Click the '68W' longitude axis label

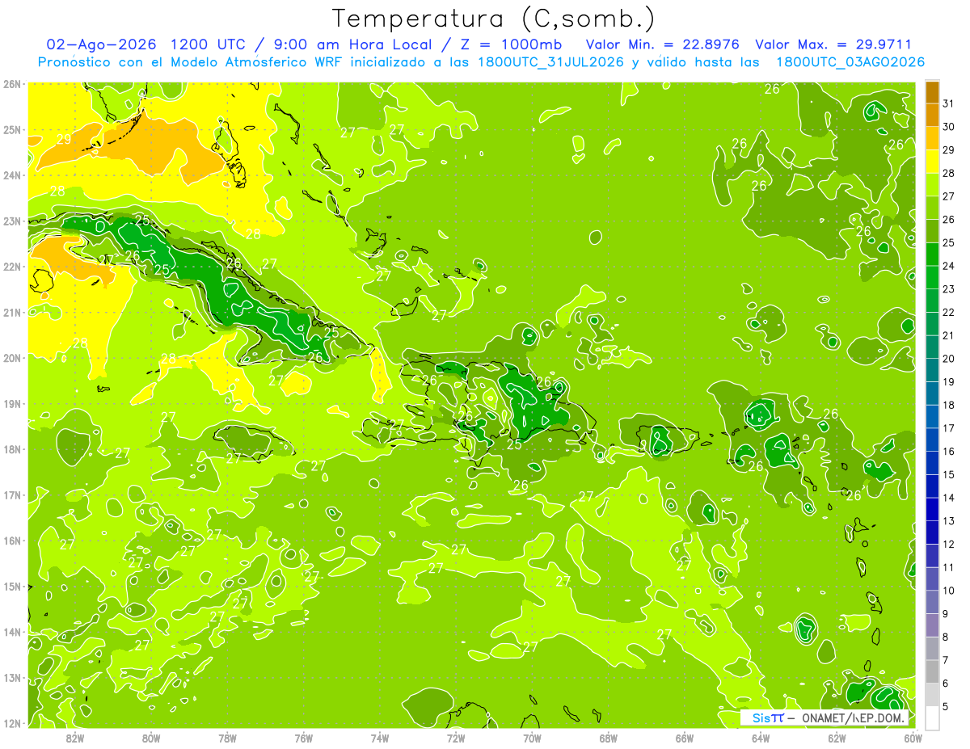609,738
